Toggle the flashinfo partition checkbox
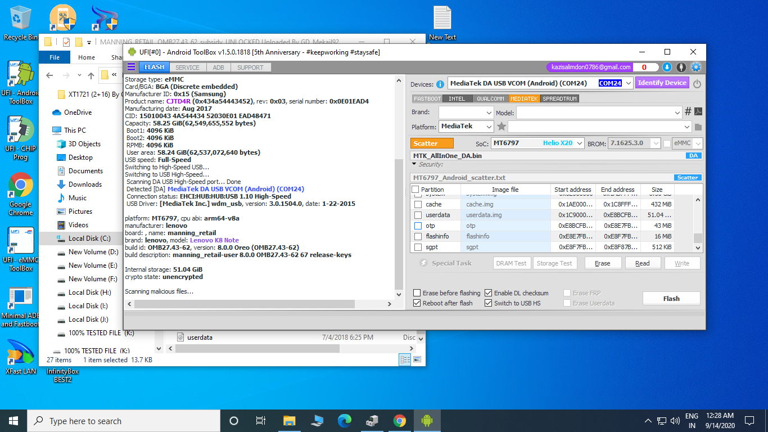Image resolution: width=768 pixels, height=432 pixels. [x=418, y=236]
